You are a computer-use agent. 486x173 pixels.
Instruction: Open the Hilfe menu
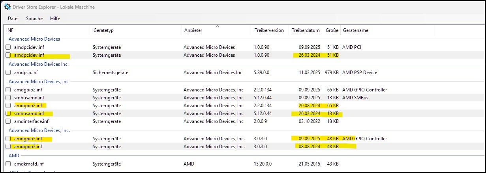tap(55, 19)
